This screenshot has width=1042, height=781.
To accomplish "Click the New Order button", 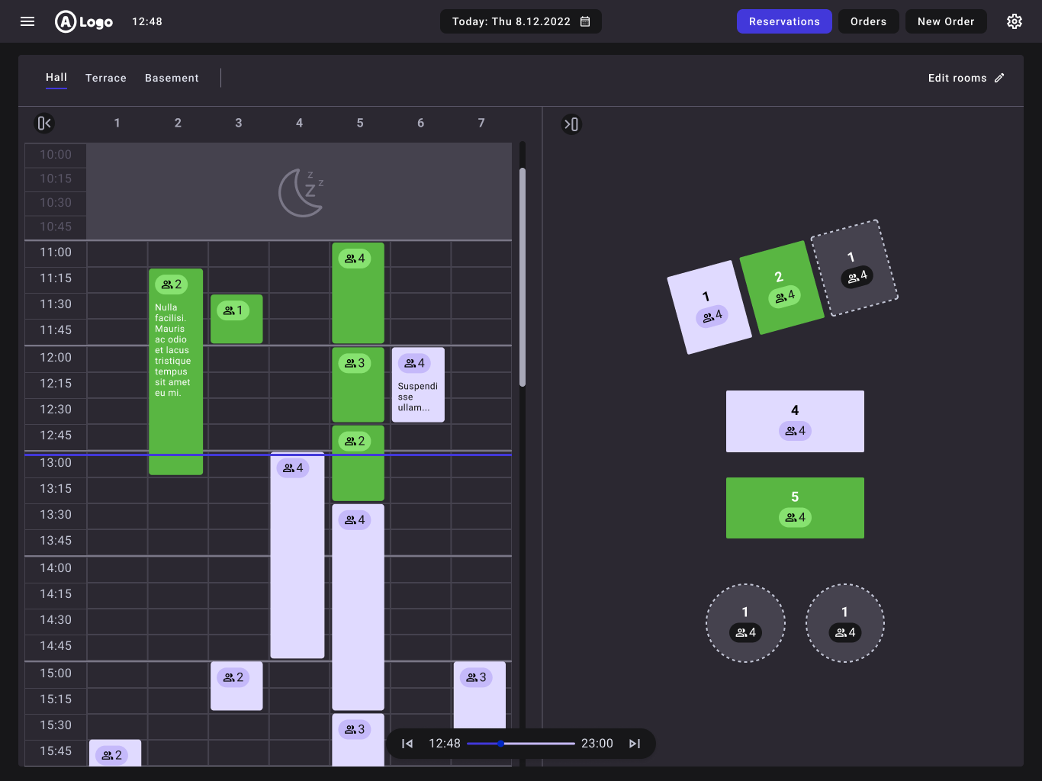I will [946, 21].
